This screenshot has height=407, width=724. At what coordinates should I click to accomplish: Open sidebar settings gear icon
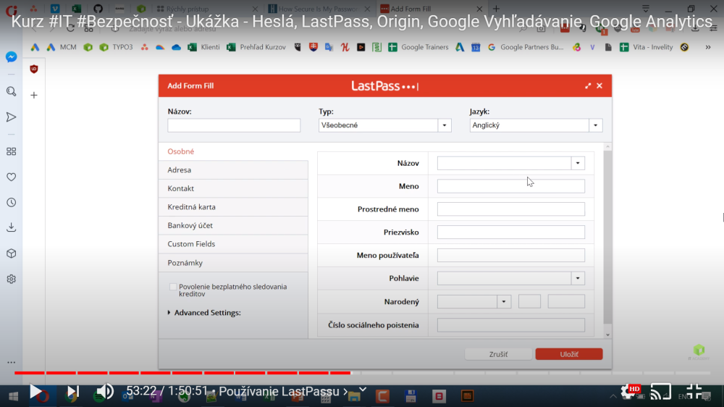point(12,279)
